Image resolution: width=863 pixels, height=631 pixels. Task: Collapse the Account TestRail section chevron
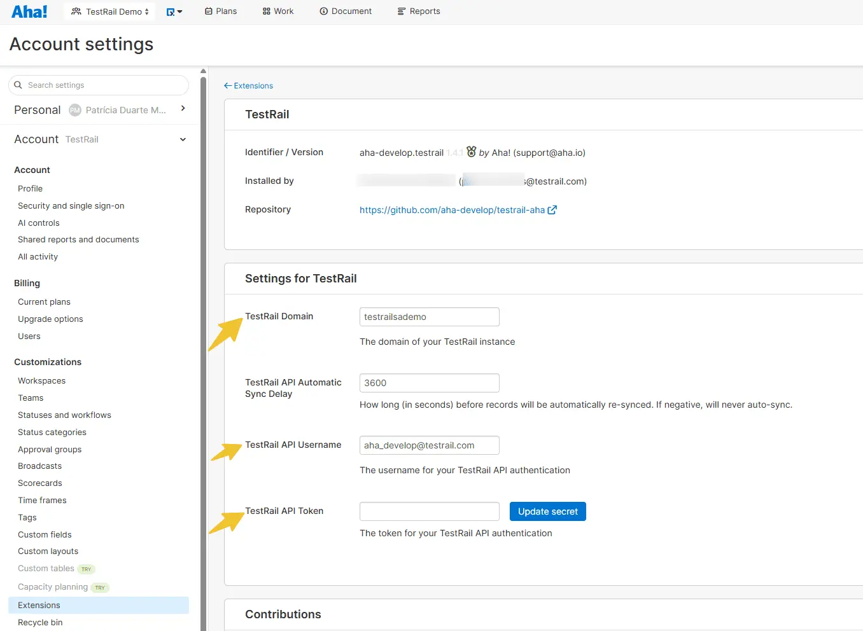183,139
